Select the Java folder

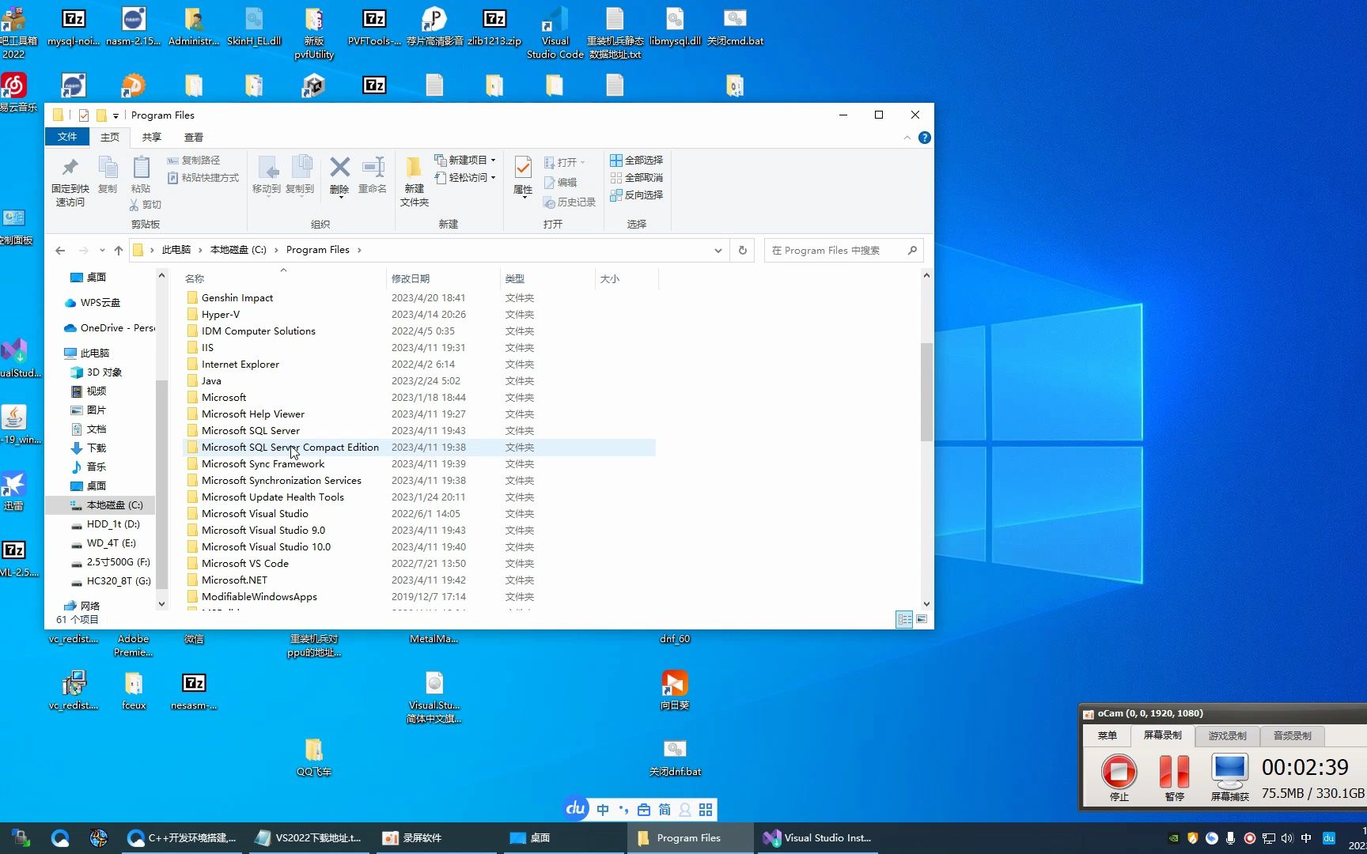[x=211, y=381]
